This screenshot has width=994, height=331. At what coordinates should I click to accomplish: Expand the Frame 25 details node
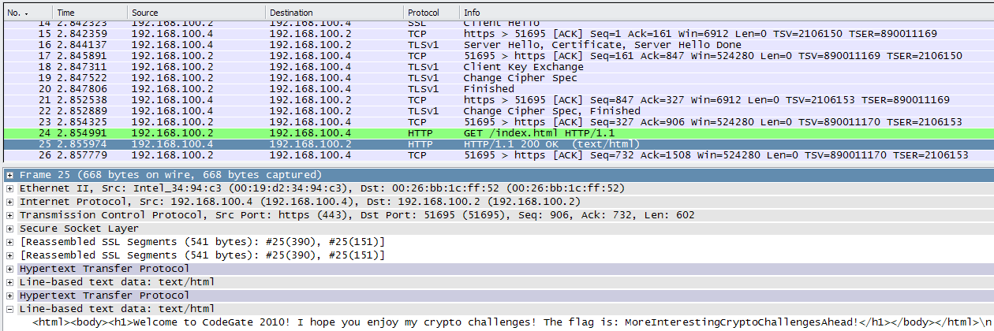coord(9,175)
